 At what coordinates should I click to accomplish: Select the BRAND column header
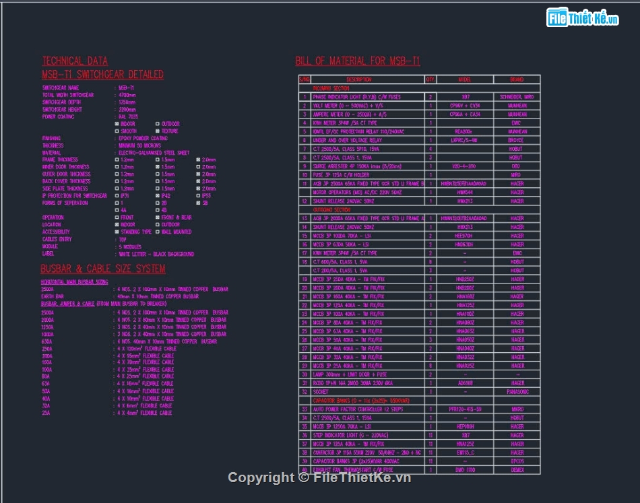pos(517,79)
